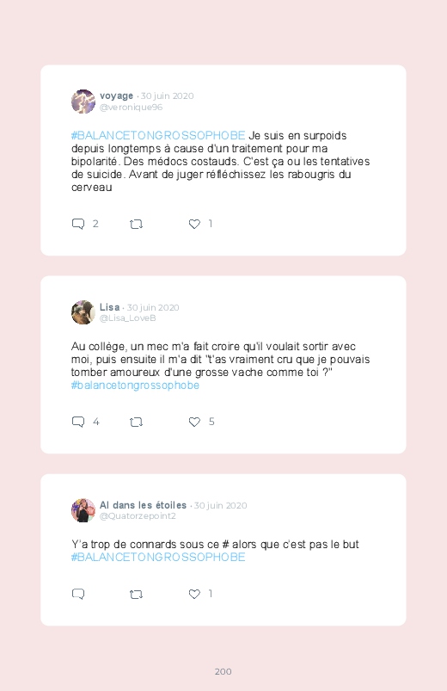Open Al dans les étoiles avatar

pyautogui.click(x=83, y=510)
